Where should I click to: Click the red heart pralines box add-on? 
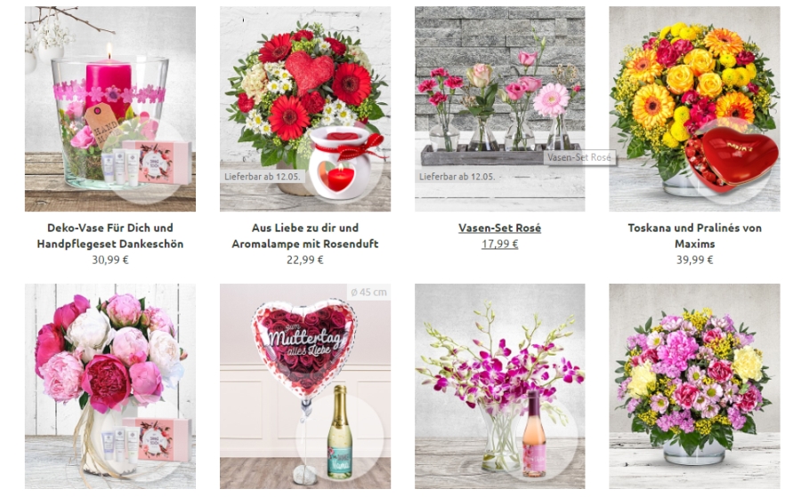[732, 160]
